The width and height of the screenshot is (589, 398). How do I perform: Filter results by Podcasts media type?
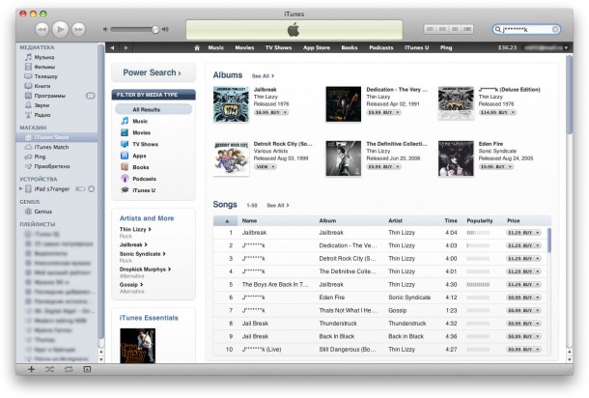pyautogui.click(x=144, y=179)
